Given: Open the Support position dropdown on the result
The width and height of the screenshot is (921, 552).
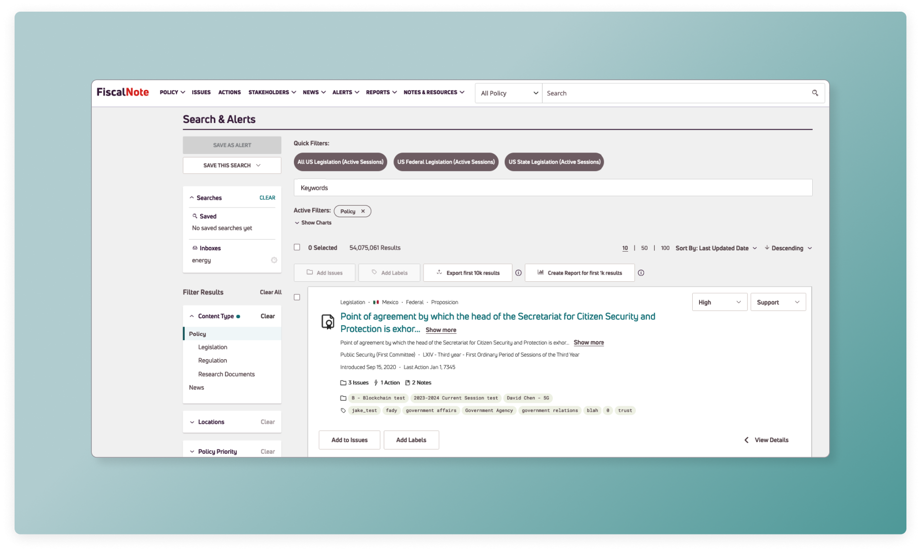Looking at the screenshot, I should click(x=778, y=302).
